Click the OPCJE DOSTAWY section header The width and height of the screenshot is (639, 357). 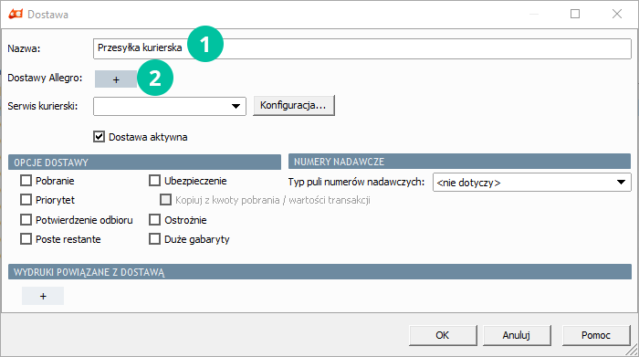click(x=144, y=163)
